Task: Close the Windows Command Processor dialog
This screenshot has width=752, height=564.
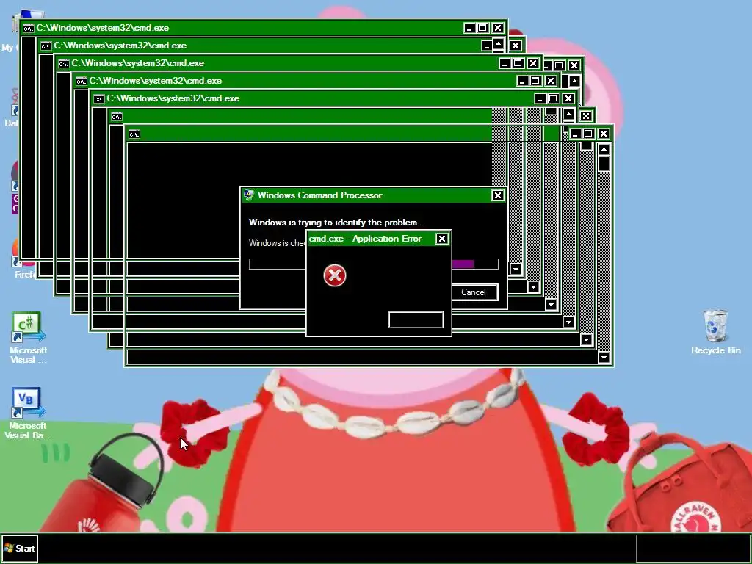Action: (x=497, y=195)
